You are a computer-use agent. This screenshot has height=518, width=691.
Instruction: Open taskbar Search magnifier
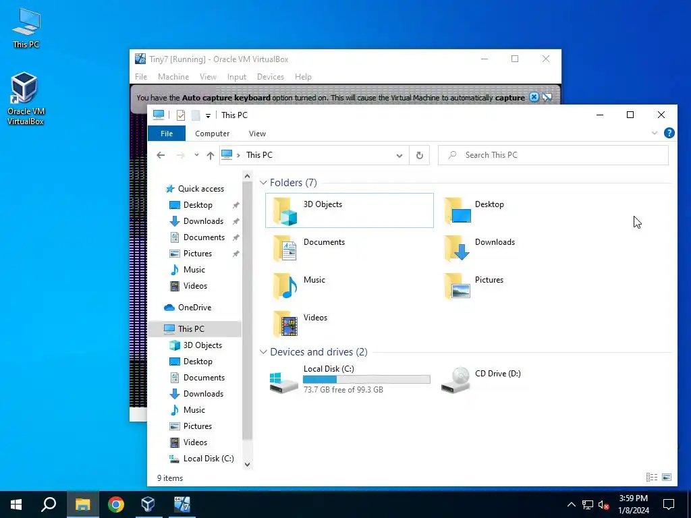pos(49,505)
